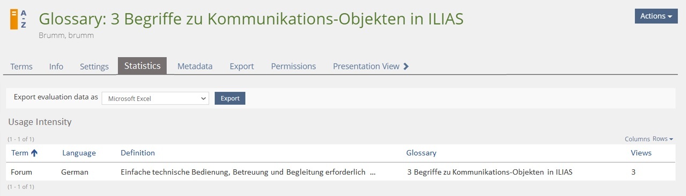The image size is (686, 196).
Task: Sort by the Views column header
Action: [641, 153]
